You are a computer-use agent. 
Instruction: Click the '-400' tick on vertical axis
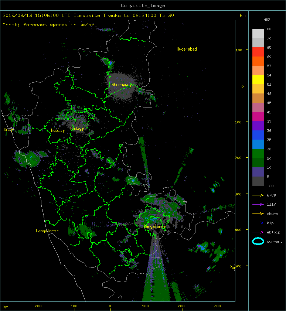[x=237, y=230]
